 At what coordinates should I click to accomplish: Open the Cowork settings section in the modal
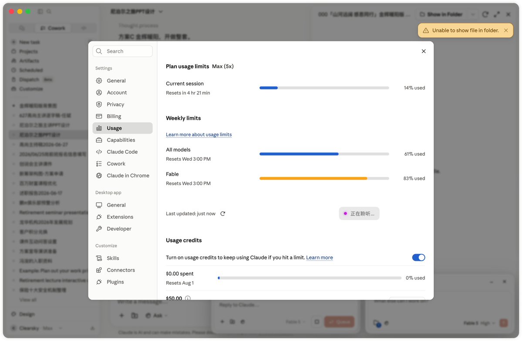[x=122, y=164]
